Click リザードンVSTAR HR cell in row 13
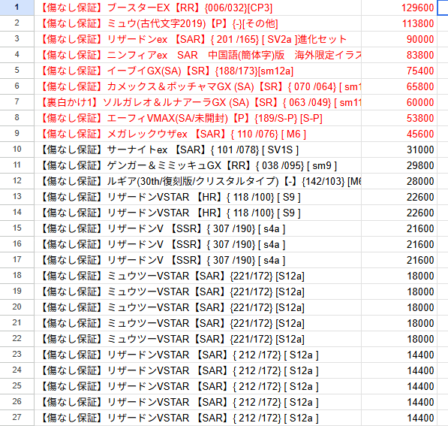This screenshot has height=426, width=448. tap(197, 197)
